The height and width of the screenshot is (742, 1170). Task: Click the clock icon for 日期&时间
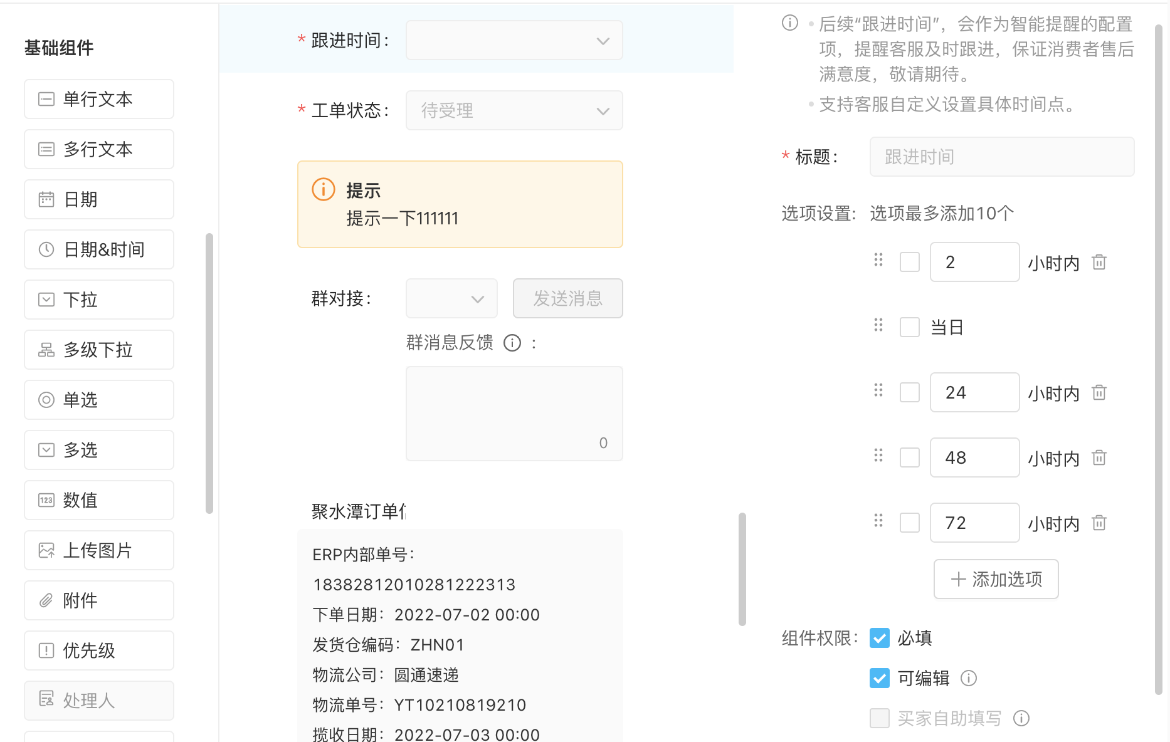point(46,249)
